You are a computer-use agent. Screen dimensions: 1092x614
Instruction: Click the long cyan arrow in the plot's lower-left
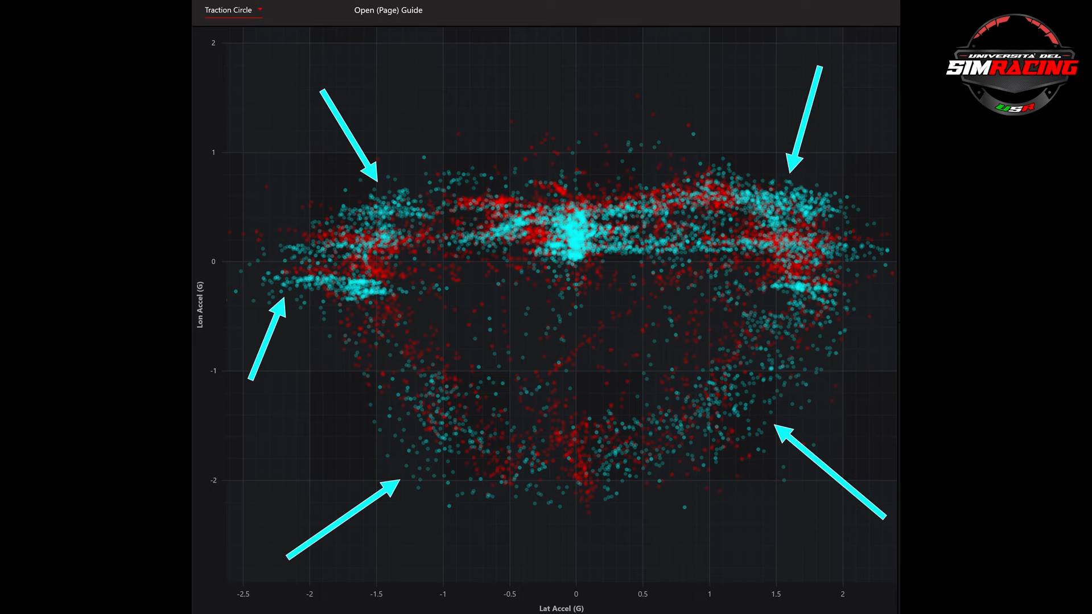click(x=343, y=519)
